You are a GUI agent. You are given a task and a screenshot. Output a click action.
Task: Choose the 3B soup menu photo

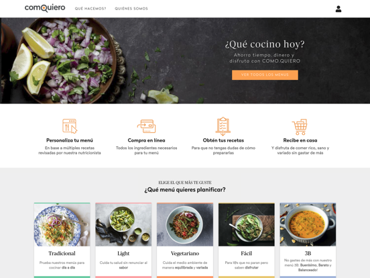(308, 224)
